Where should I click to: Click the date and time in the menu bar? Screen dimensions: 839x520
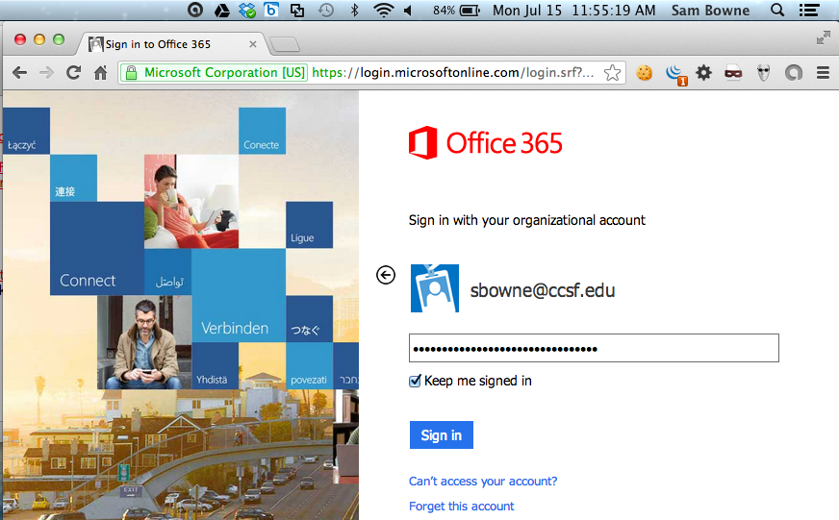(x=573, y=11)
